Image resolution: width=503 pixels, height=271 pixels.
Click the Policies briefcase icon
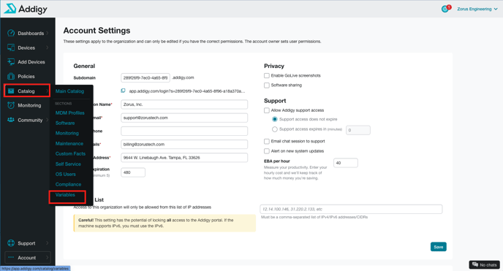11,76
